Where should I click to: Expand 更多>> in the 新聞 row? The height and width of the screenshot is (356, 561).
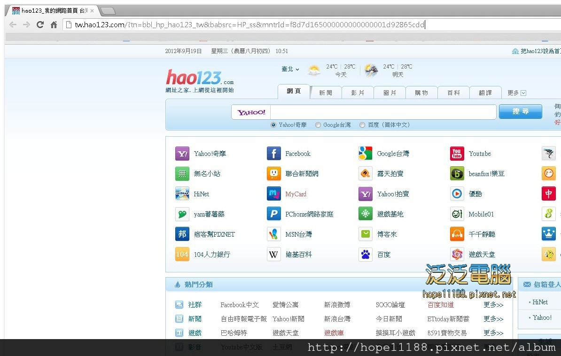(x=493, y=319)
